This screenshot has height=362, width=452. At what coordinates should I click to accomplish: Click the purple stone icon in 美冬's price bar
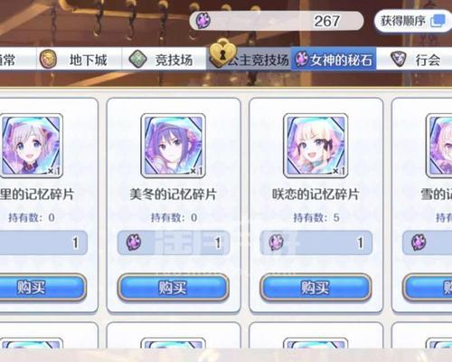tap(134, 243)
